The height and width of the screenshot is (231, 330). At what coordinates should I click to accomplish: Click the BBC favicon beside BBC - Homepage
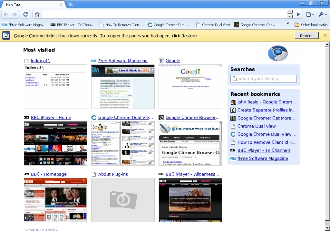[26, 174]
